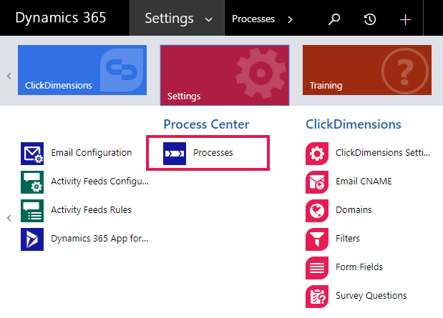Click the Dynamics 365 home title
This screenshot has height=318, width=443.
(60, 17)
